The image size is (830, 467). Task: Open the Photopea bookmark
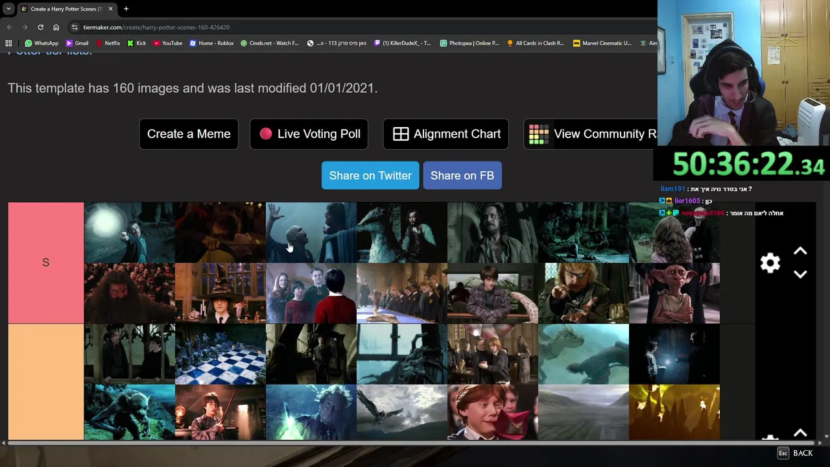pos(469,43)
